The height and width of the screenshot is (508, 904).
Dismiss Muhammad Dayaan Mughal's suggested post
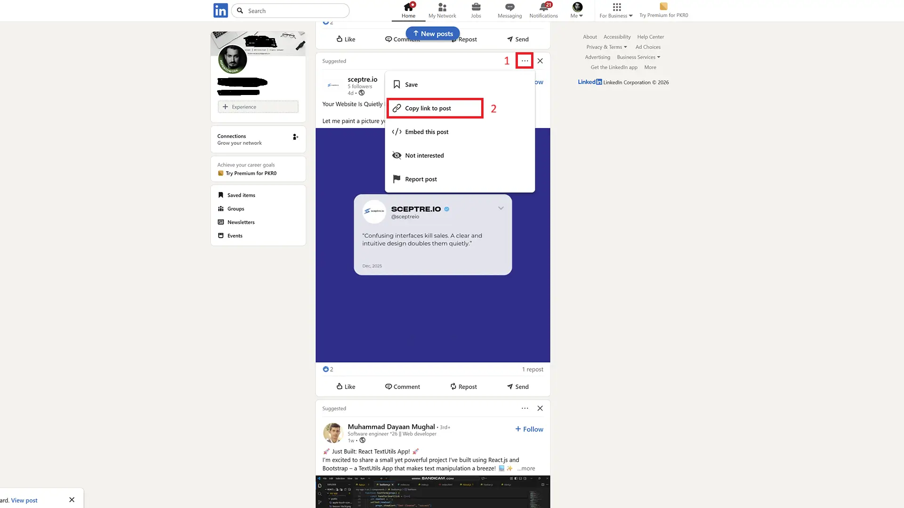[540, 408]
